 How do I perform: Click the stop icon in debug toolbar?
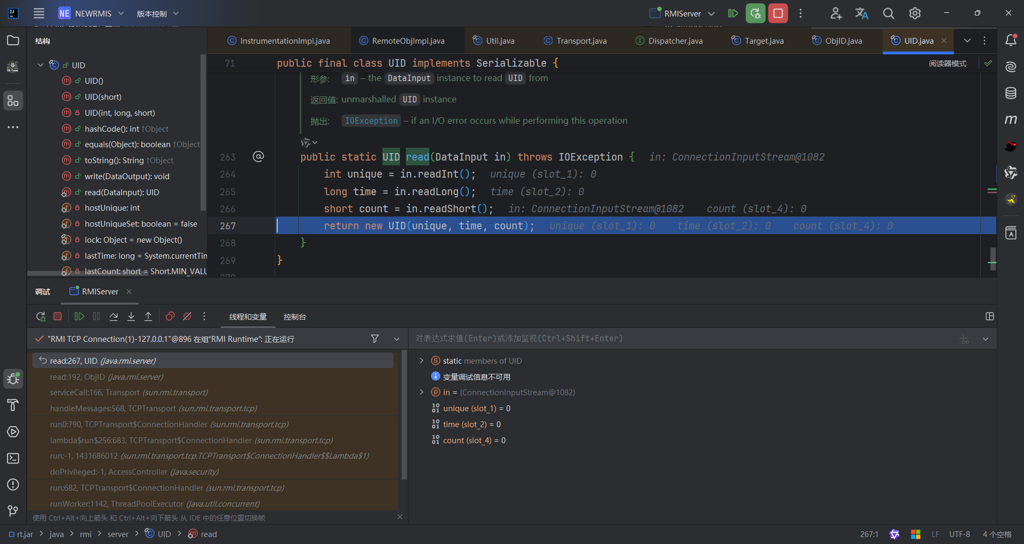(x=58, y=316)
